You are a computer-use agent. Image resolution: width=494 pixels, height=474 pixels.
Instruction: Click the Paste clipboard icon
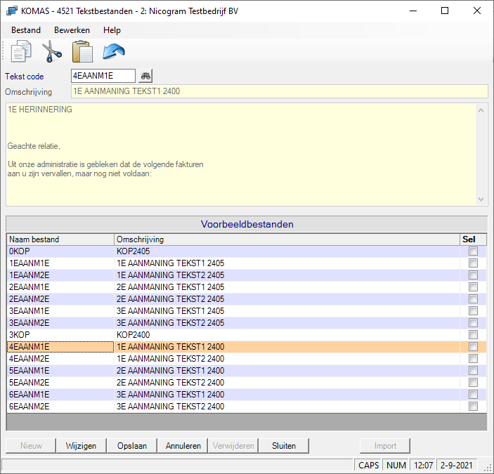click(x=82, y=51)
